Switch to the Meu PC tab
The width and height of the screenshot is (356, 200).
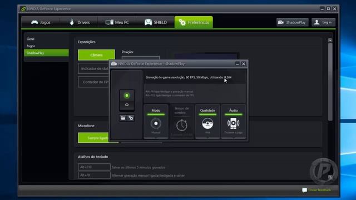[117, 22]
